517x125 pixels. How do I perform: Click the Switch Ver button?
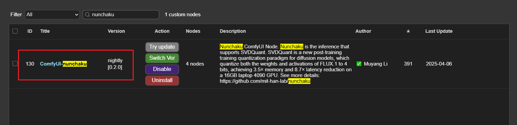point(162,58)
